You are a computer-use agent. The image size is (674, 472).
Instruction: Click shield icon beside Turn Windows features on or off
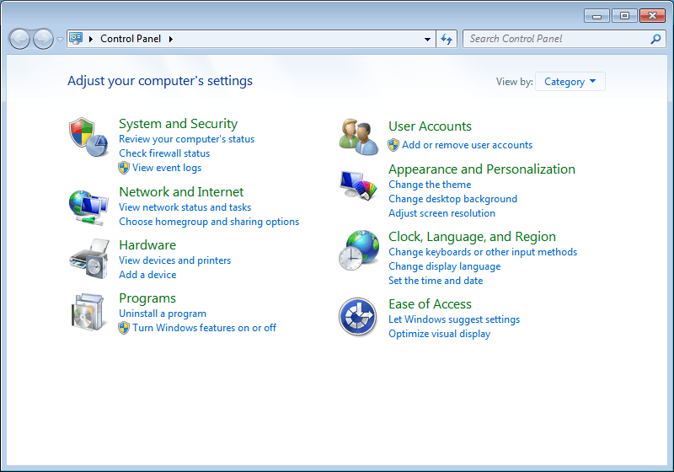coord(124,328)
